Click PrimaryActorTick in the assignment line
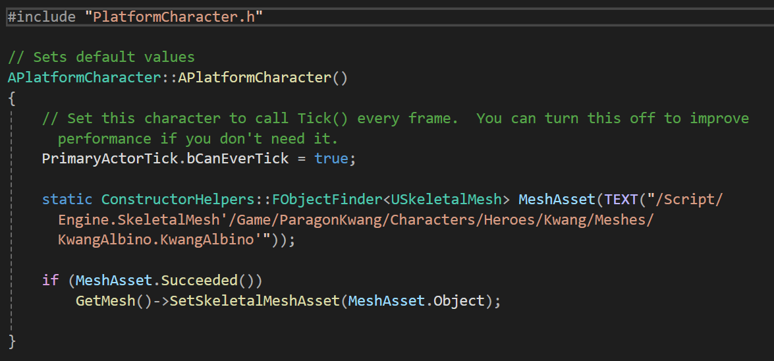The width and height of the screenshot is (774, 361). (109, 159)
